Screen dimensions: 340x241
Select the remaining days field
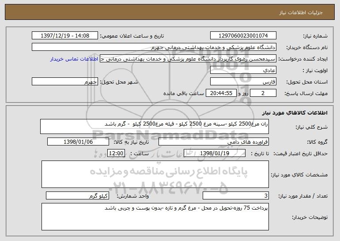(x=263, y=93)
